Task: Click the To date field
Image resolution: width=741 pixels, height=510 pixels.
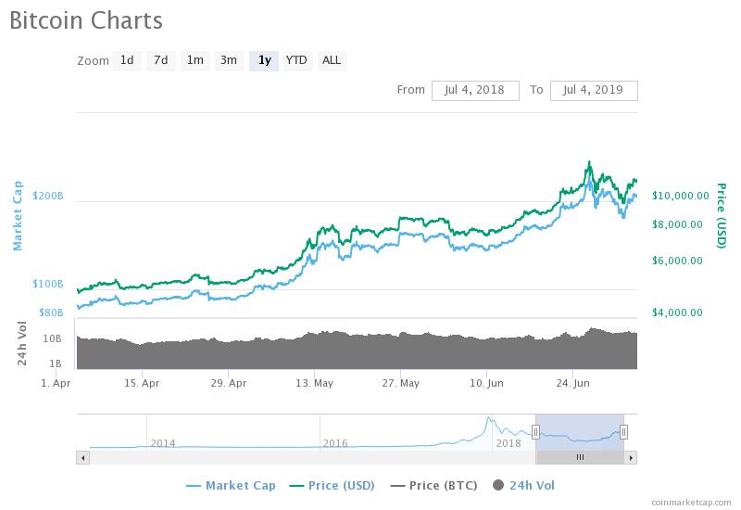Action: pyautogui.click(x=594, y=90)
